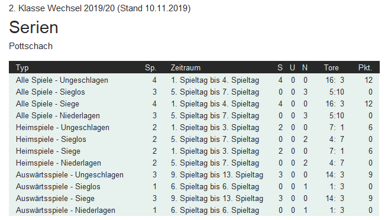Select the Auswärtsspiele - Siege row
This screenshot has height=220, width=388.
[194, 199]
